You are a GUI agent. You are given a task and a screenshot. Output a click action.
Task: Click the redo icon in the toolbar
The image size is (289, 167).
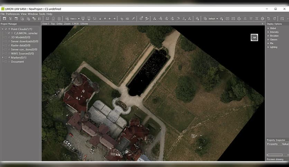(x=274, y=19)
